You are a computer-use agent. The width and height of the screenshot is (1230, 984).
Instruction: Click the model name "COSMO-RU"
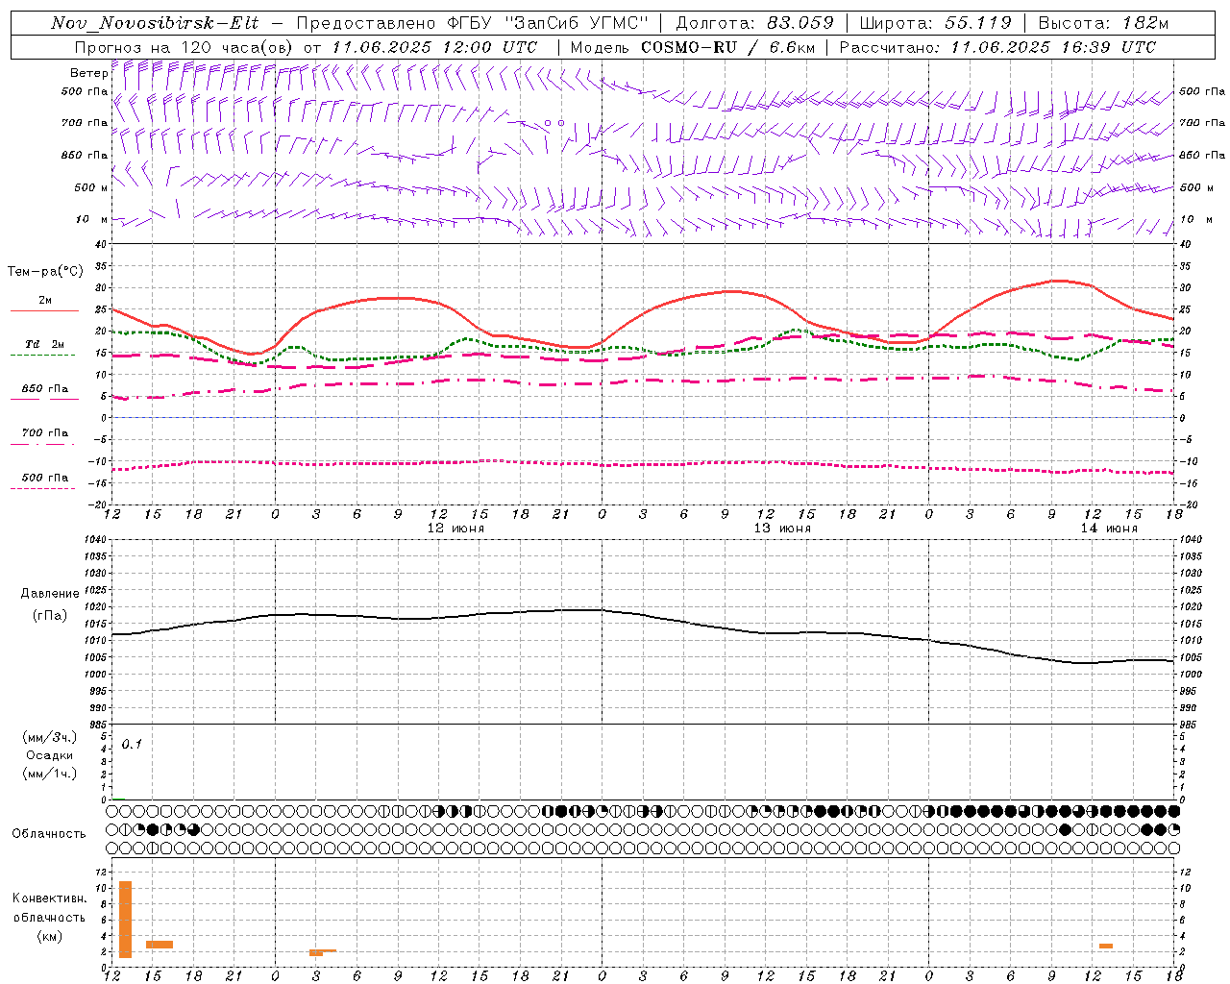pos(689,47)
